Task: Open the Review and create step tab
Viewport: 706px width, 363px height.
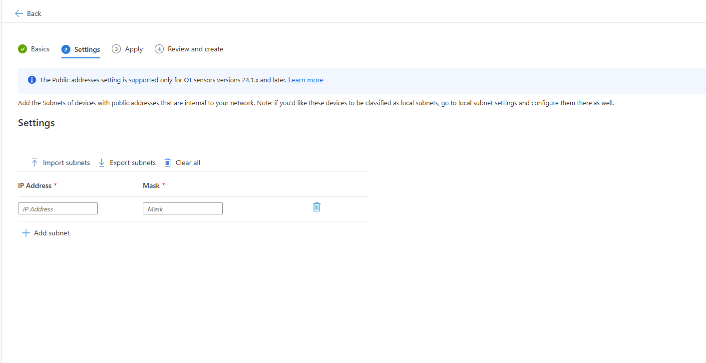Action: pos(195,49)
